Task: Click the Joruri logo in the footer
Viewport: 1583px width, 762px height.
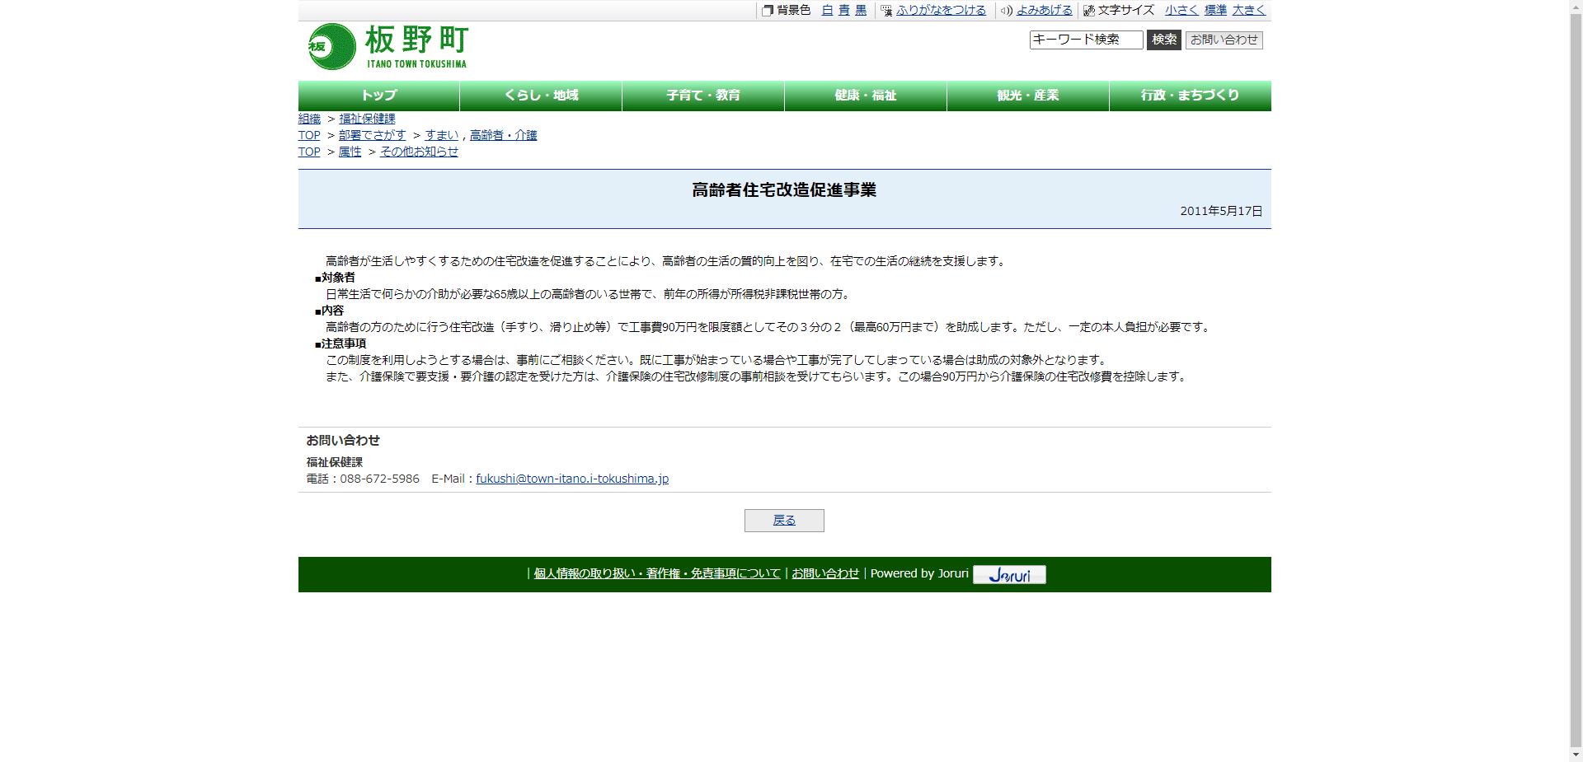Action: point(1008,574)
